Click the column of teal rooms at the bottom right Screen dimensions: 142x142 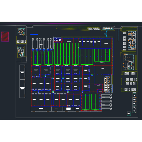(134, 103)
